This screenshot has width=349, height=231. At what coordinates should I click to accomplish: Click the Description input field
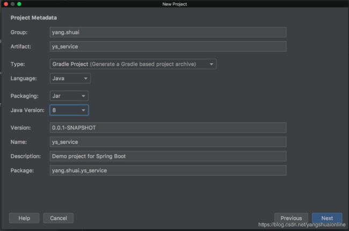click(168, 156)
